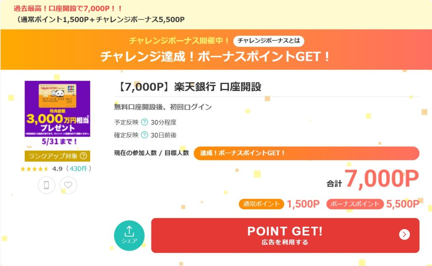Select the orange 通常ポイント badge
Viewport: 432px width, 266px height.
[x=262, y=204]
